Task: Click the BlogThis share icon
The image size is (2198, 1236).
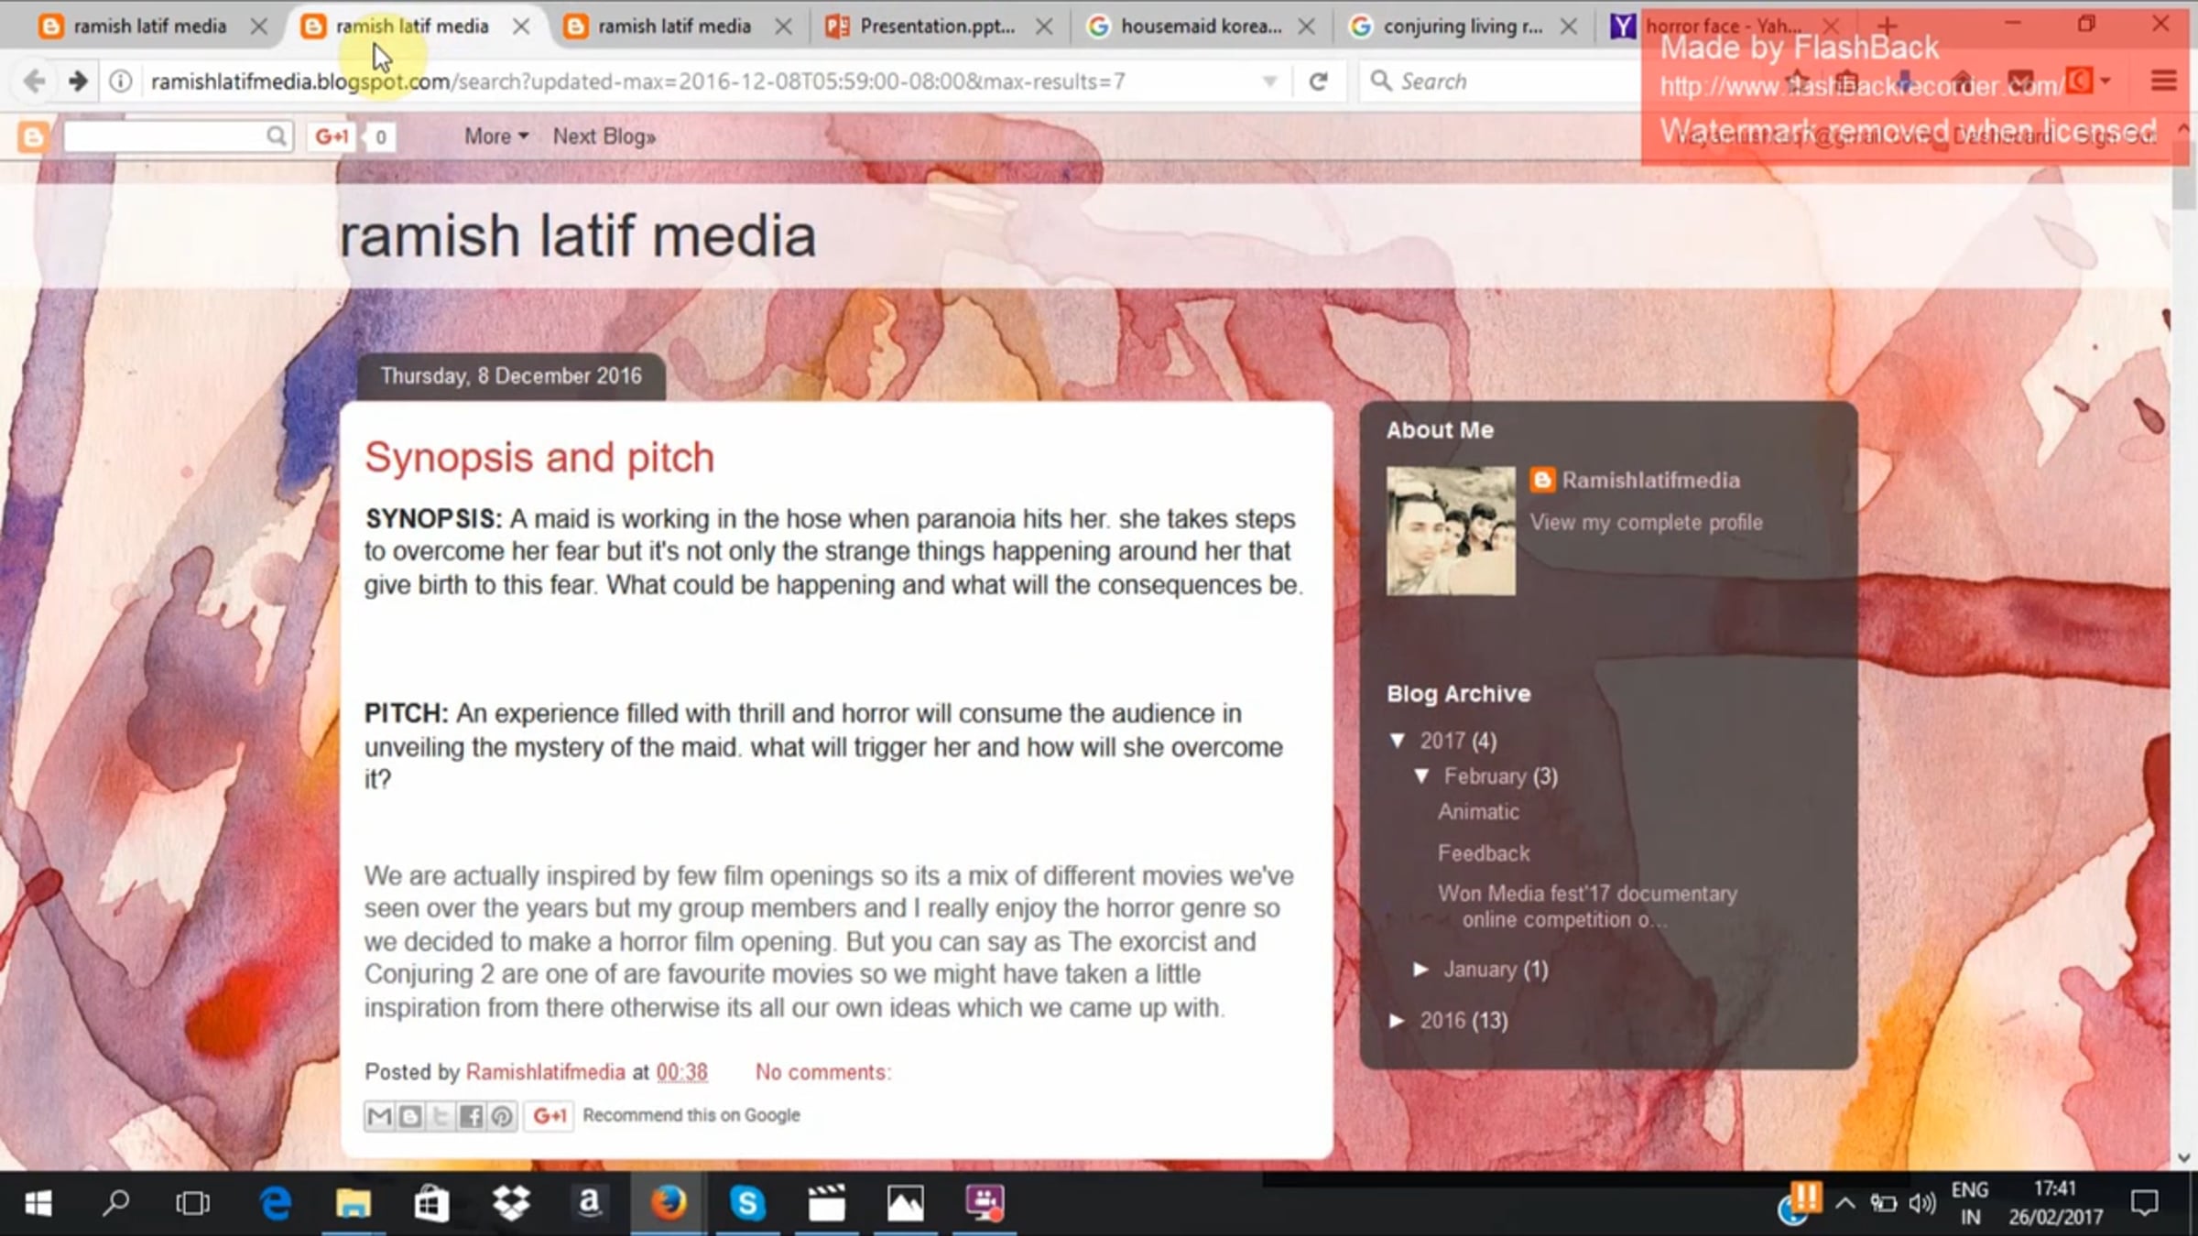Action: [x=410, y=1116]
